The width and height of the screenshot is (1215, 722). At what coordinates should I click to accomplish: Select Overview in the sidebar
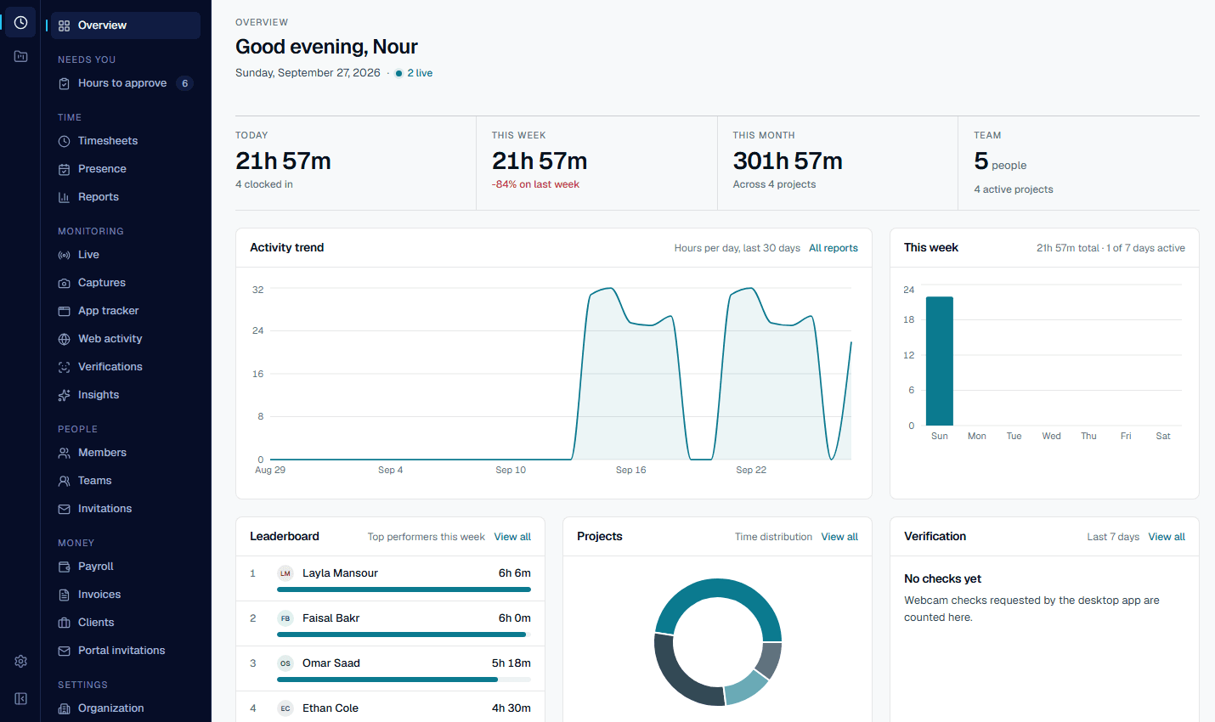tap(126, 25)
